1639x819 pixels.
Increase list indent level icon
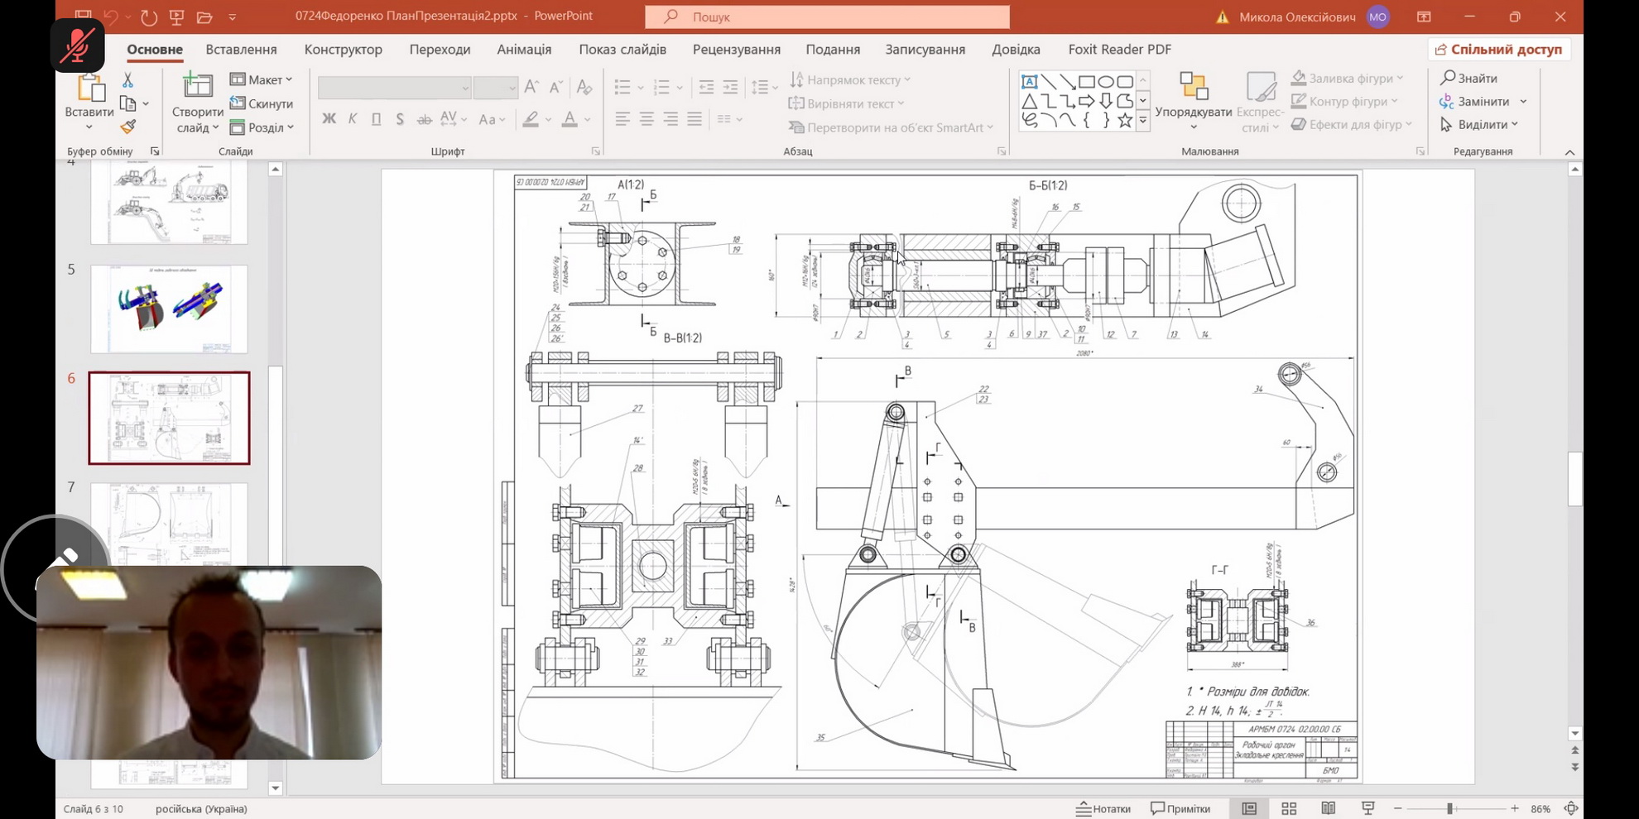click(x=730, y=87)
